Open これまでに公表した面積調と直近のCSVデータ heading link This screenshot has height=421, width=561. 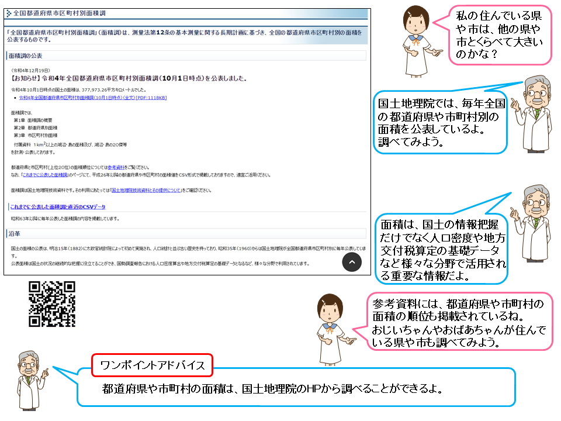58,206
